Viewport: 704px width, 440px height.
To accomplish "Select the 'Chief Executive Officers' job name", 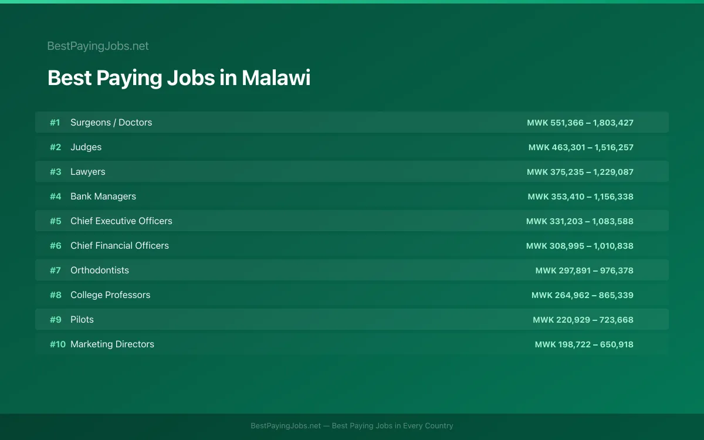I will pyautogui.click(x=121, y=221).
